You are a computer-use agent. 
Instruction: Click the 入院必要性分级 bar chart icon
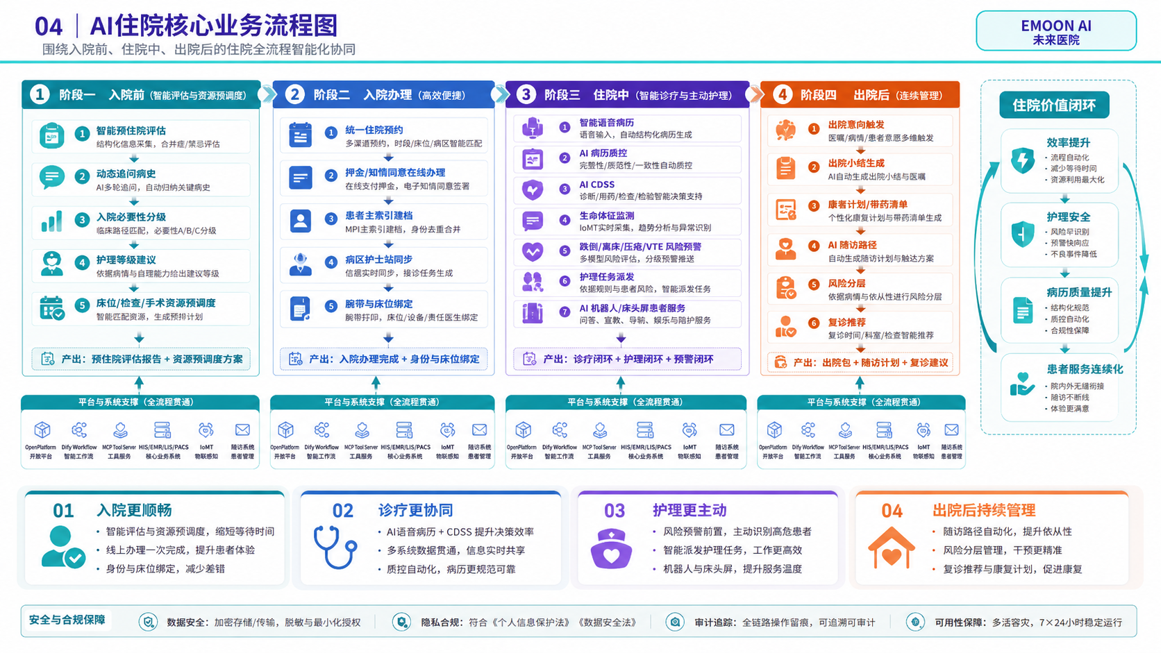tap(51, 221)
